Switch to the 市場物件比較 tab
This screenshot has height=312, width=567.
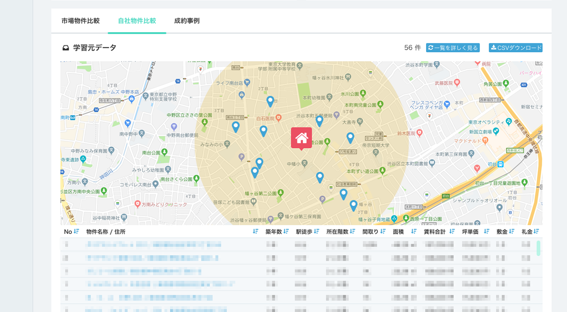[x=80, y=21]
